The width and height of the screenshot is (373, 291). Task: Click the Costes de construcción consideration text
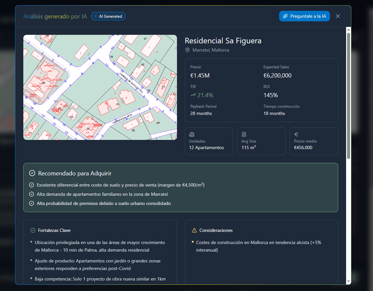tap(259, 246)
